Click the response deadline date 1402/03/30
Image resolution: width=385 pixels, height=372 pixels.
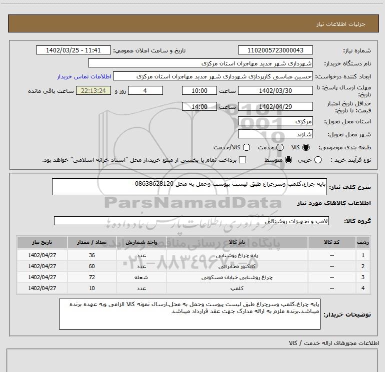(x=275, y=90)
